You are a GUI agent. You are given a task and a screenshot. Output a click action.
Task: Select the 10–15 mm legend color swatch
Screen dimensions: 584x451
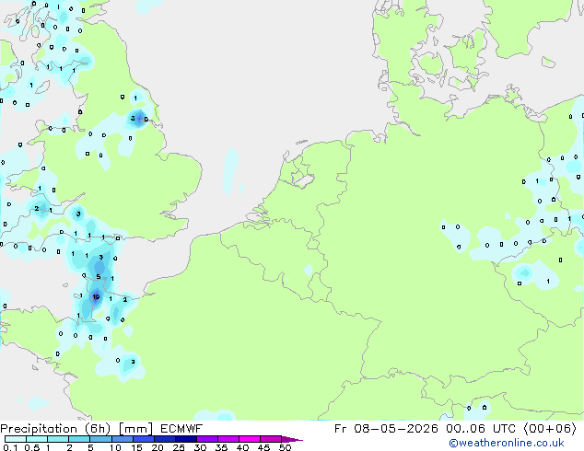click(122, 439)
